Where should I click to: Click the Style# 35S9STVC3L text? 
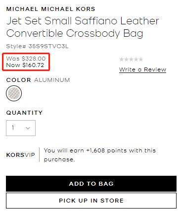[37, 46]
